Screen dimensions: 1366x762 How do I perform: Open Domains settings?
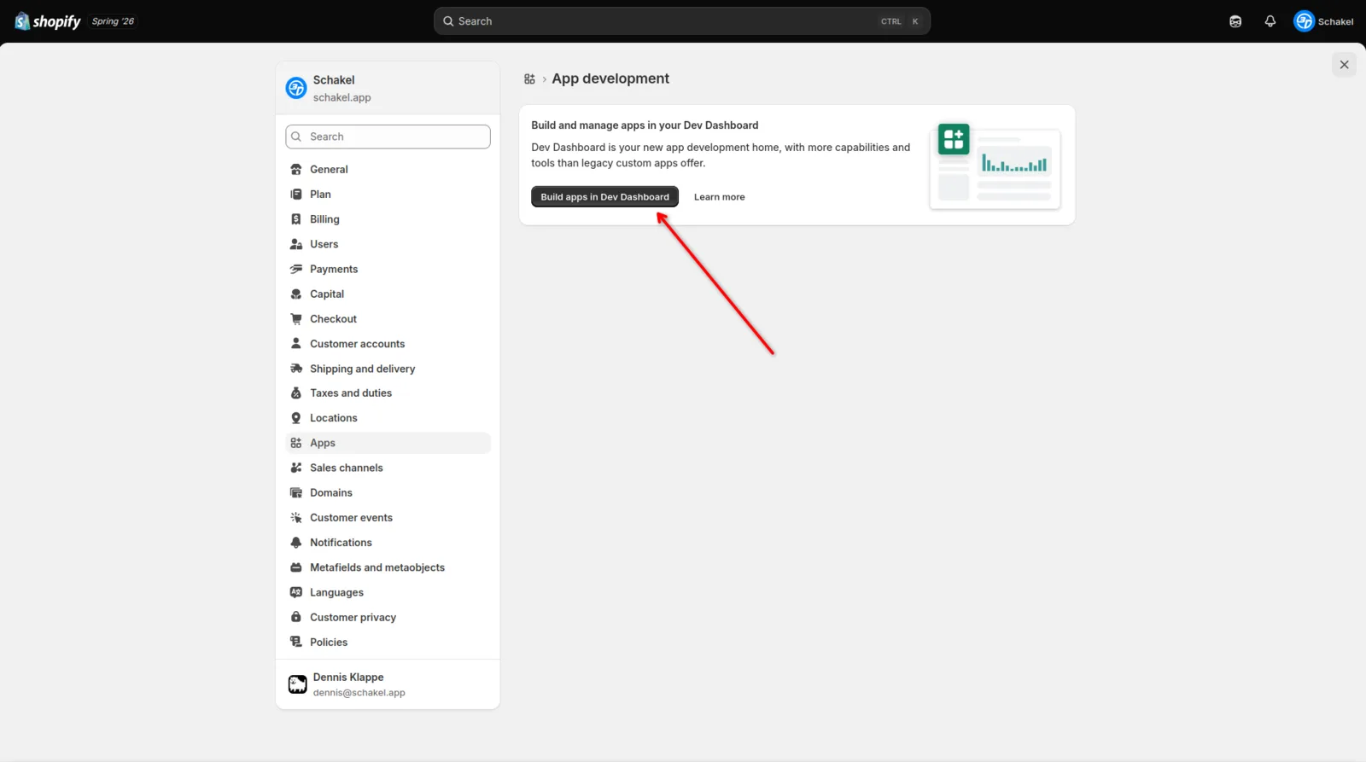[388, 493]
